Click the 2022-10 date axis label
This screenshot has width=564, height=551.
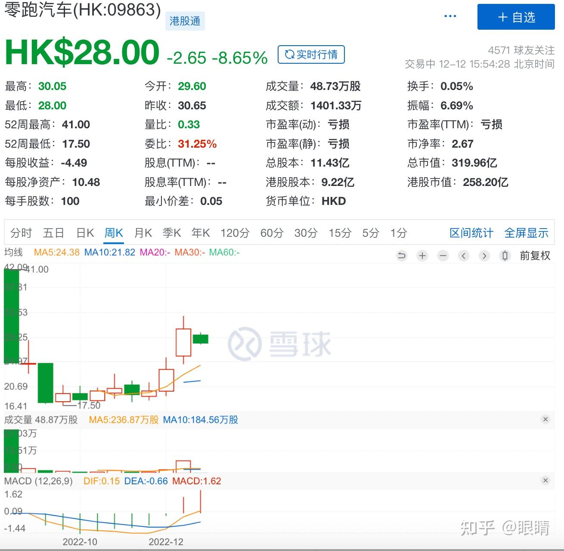[80, 542]
